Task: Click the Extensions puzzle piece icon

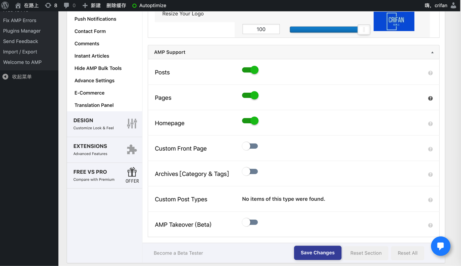Action: pos(132,149)
